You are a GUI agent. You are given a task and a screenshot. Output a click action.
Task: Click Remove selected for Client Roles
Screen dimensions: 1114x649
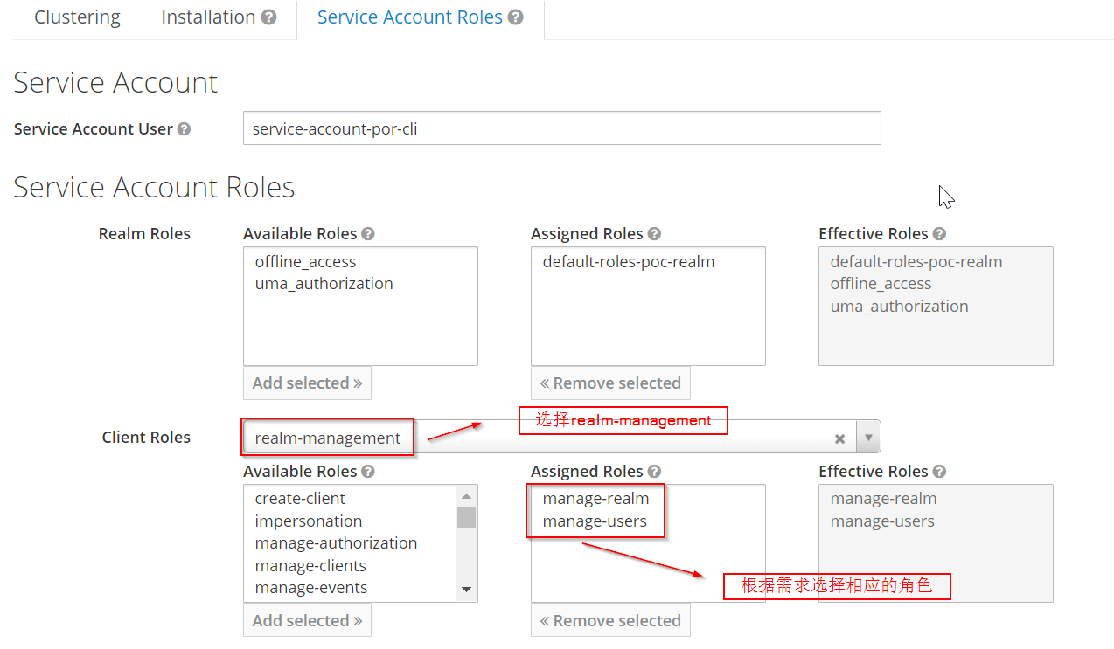[x=610, y=620]
